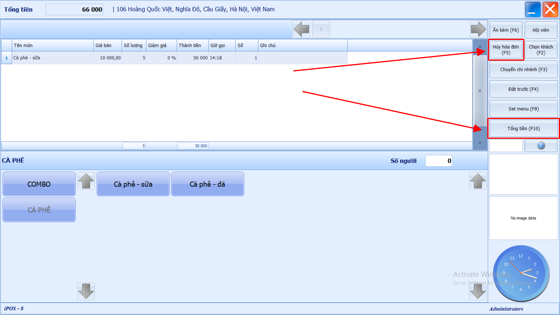Screen dimensions: 560x315
Task: Select Cà phê - sữa order row
Action: [x=53, y=58]
